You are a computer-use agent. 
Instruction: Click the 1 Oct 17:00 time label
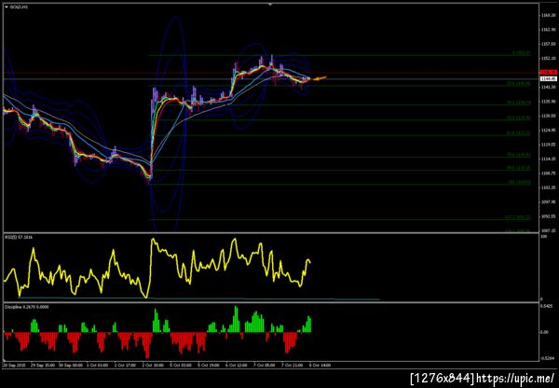(x=124, y=366)
